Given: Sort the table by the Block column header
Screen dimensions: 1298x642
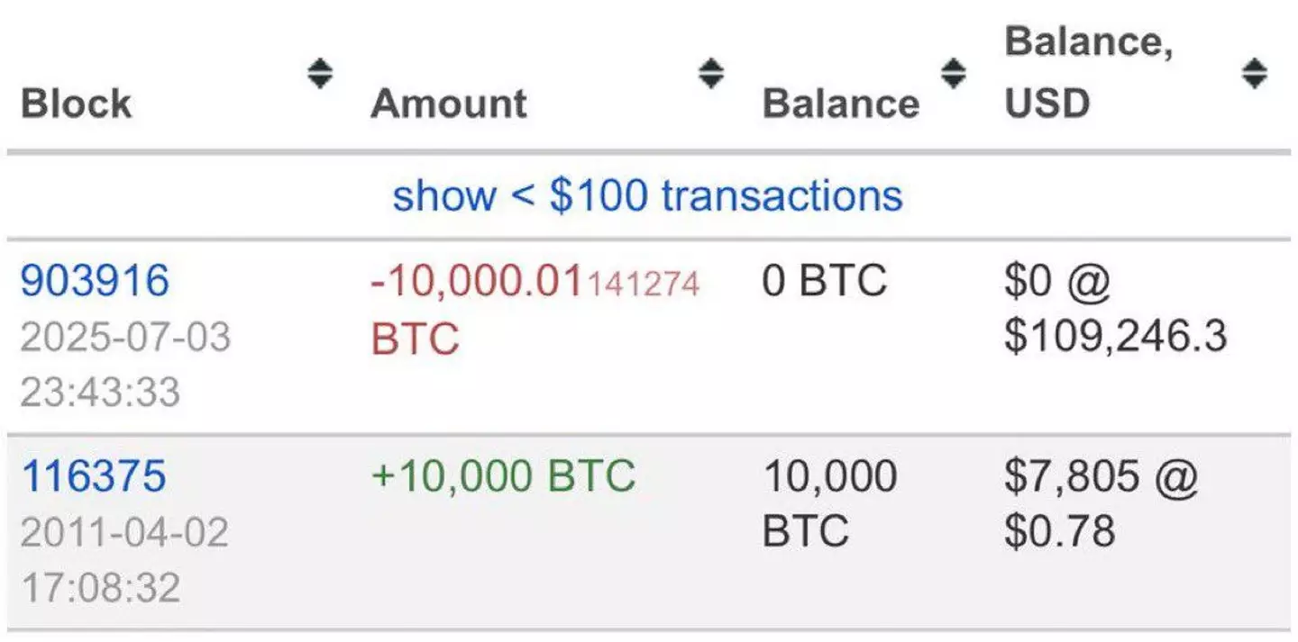Looking at the screenshot, I should tap(77, 102).
